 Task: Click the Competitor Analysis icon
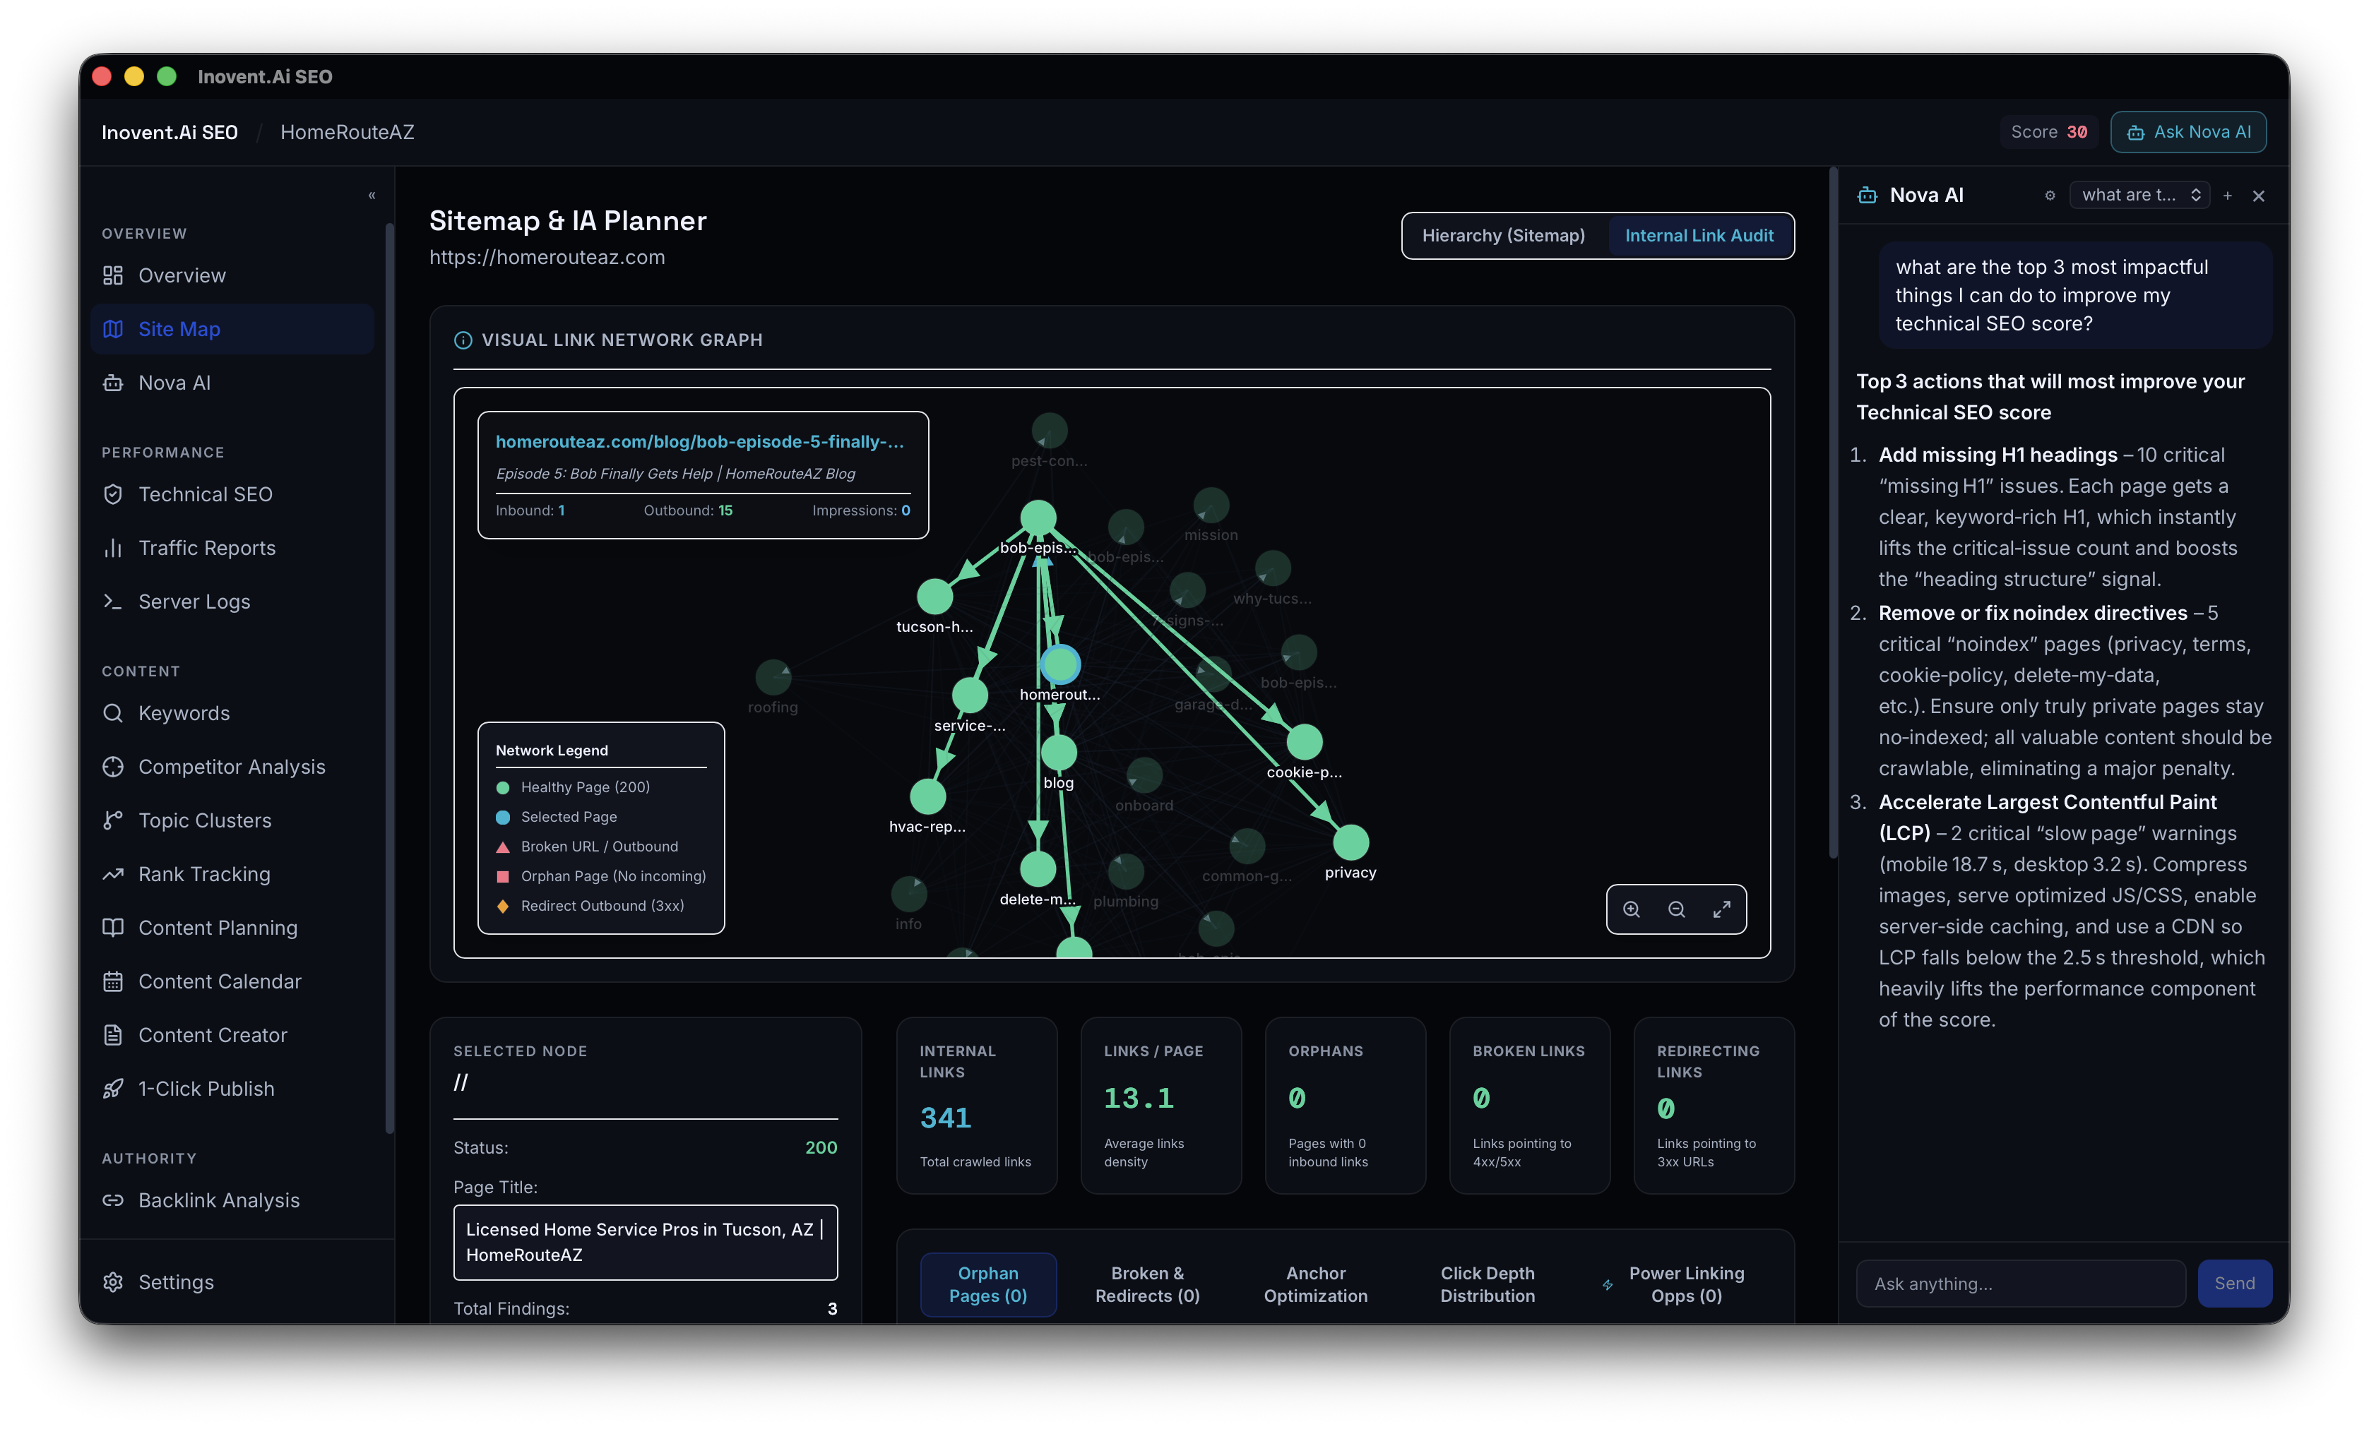tap(112, 767)
